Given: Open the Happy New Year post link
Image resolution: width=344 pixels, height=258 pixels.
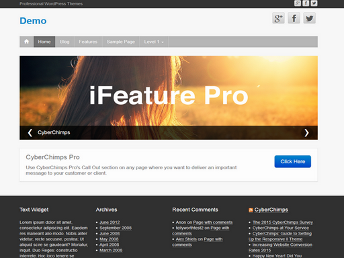Looking at the screenshot, I should [x=277, y=256].
